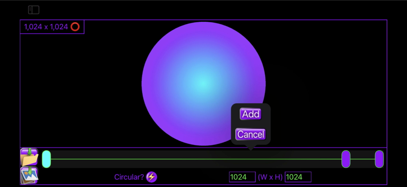Toggle the sidebar panel icon
Screen dimensions: 407x187
pyautogui.click(x=34, y=10)
